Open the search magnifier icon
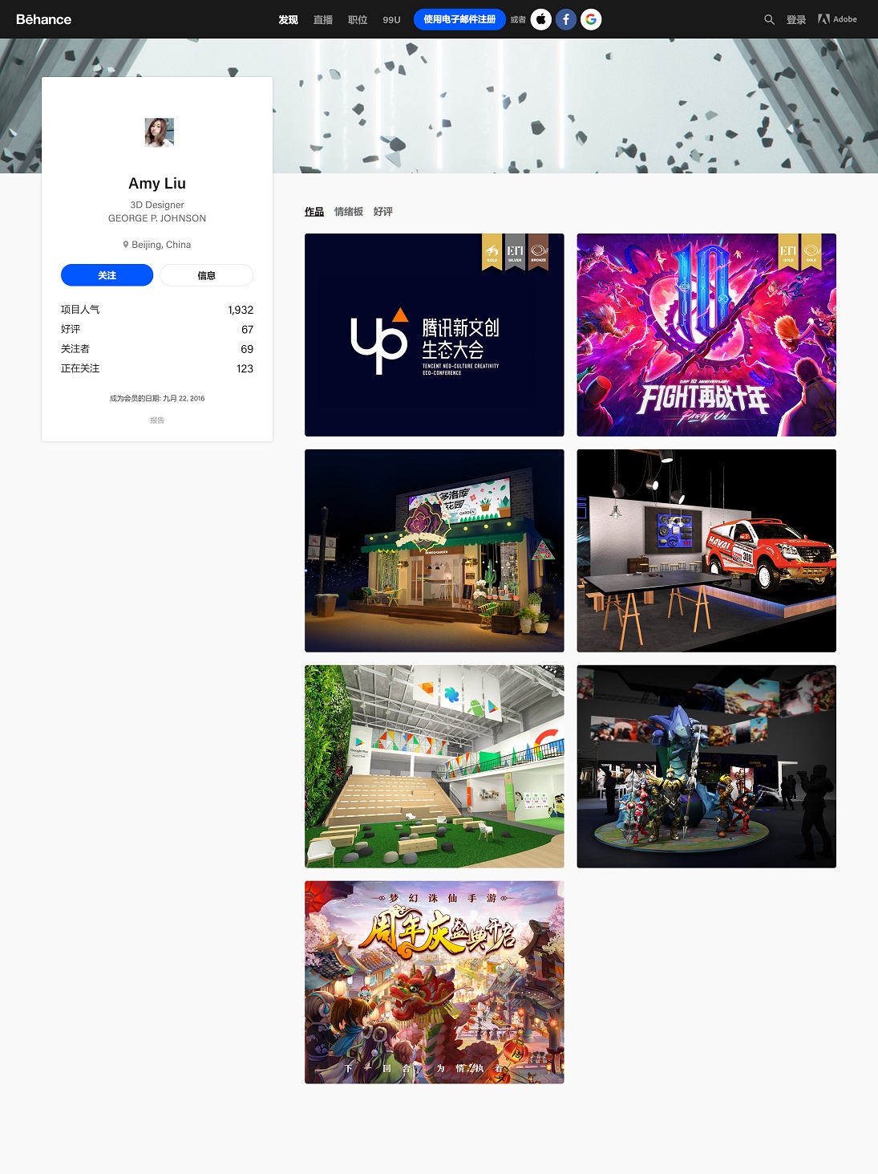 click(769, 19)
